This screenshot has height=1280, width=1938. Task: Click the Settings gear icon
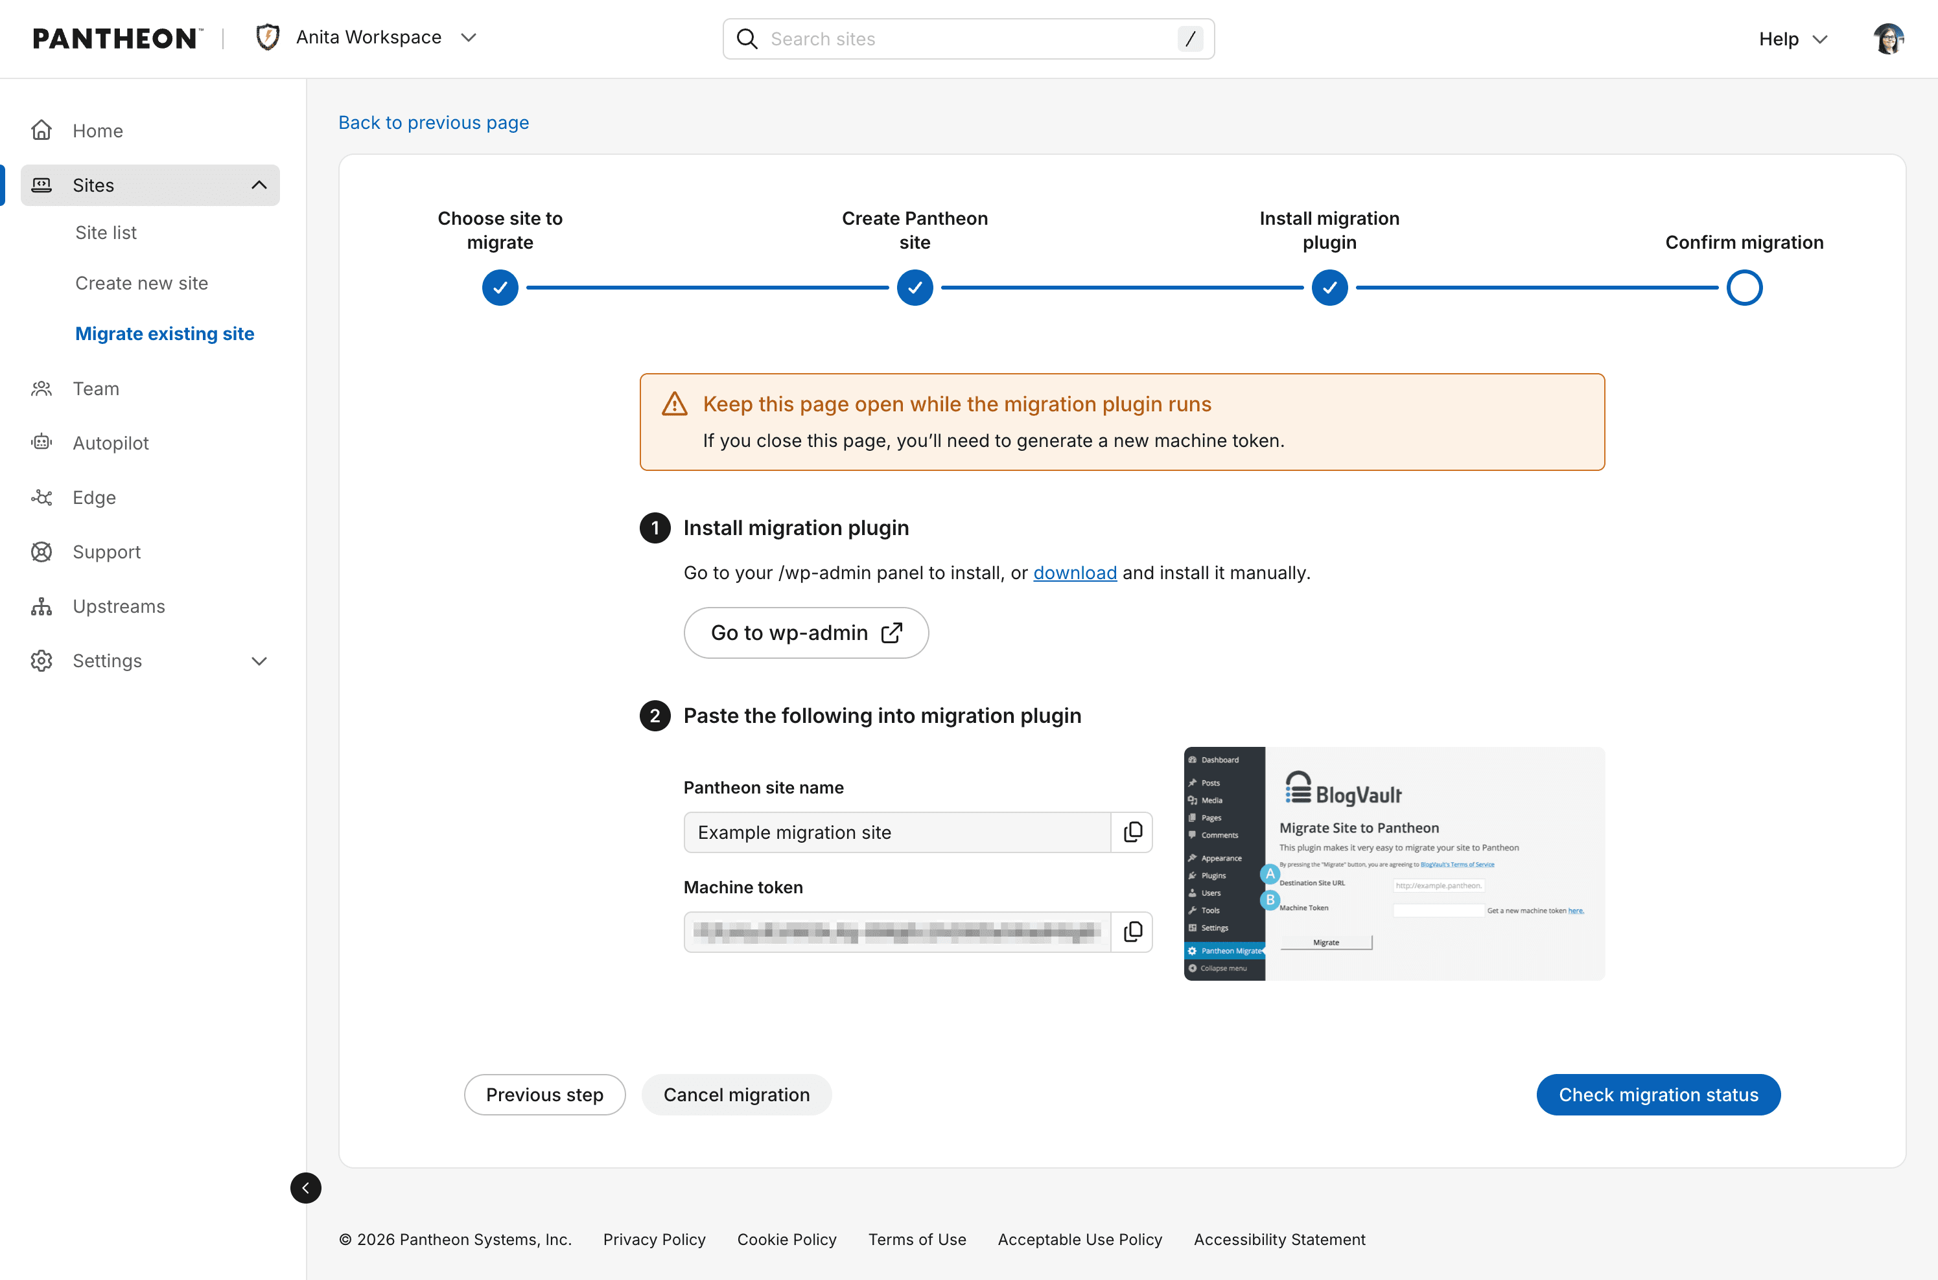pyautogui.click(x=41, y=661)
